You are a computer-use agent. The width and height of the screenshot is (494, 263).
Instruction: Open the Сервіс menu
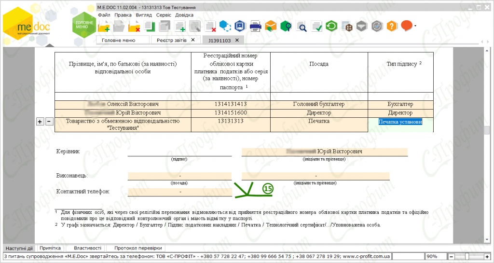click(164, 15)
